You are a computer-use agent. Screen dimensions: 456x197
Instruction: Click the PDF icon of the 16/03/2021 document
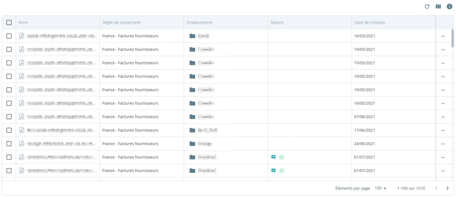(21, 36)
